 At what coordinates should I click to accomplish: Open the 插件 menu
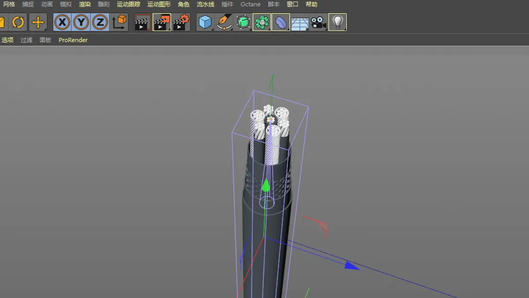click(227, 4)
